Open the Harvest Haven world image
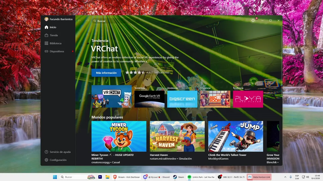This screenshot has width=323, height=181. 177,136
